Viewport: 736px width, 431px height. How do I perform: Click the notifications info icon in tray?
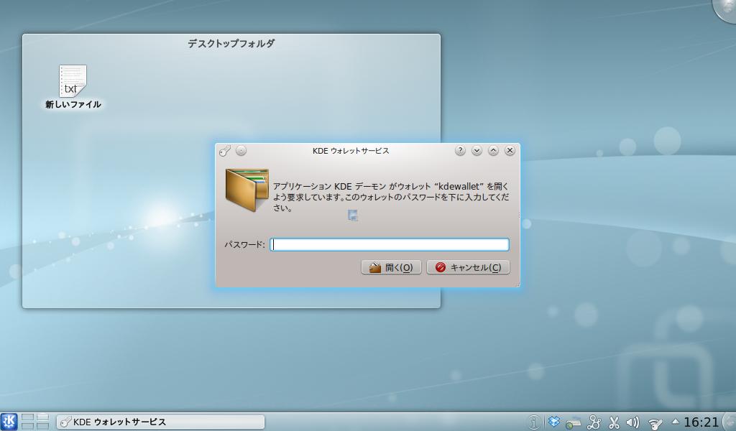point(534,422)
